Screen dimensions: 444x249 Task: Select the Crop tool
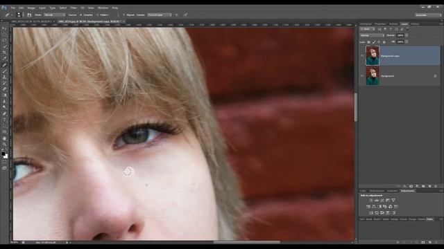click(4, 53)
